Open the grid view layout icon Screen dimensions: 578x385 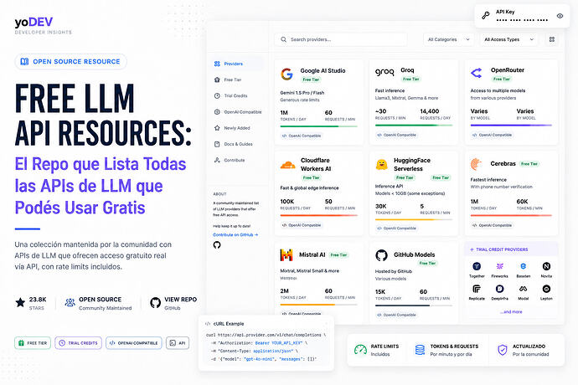(x=552, y=39)
